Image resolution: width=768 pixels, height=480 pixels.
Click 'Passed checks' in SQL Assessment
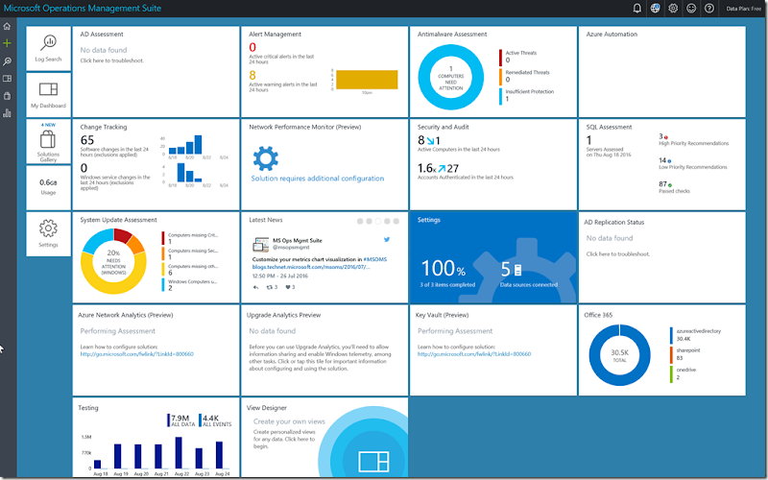[x=674, y=191]
